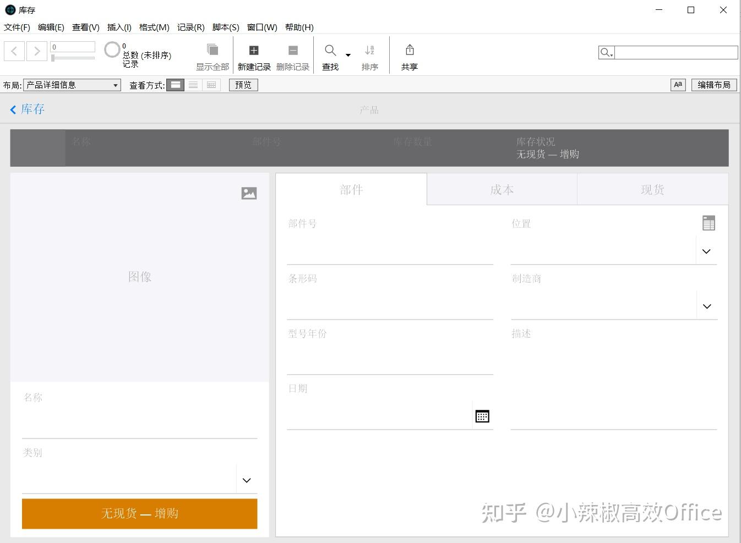Expand the 类别 dropdown chevron
Image resolution: width=741 pixels, height=543 pixels.
tap(247, 480)
